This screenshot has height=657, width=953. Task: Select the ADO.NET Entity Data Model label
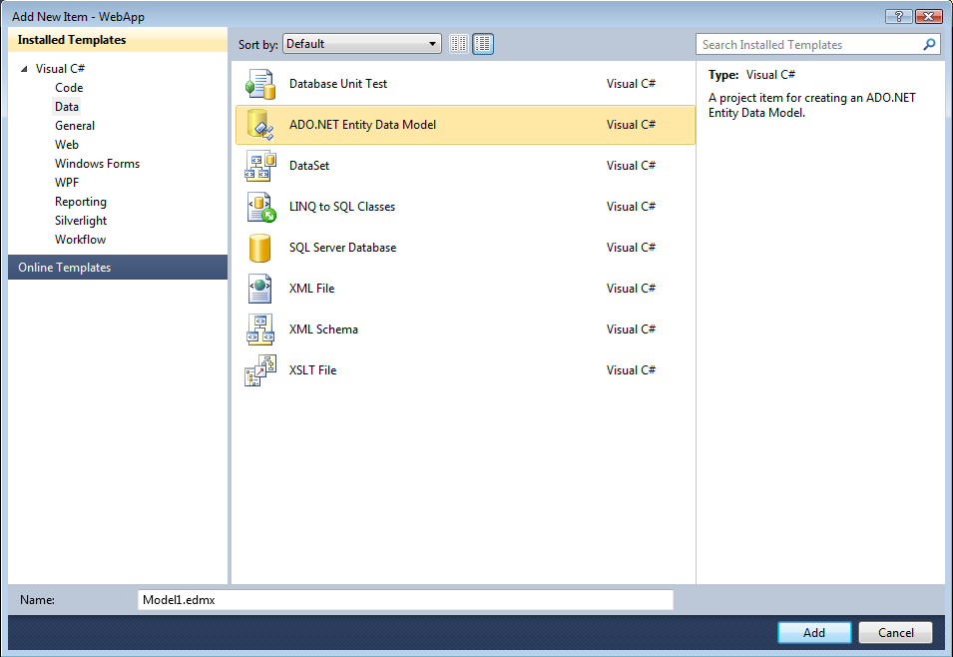[363, 125]
